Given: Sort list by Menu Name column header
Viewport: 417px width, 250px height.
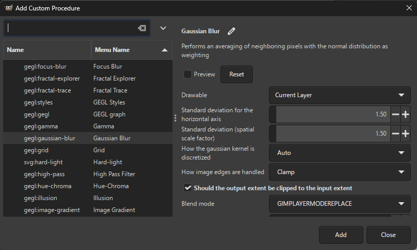Looking at the screenshot, I should pos(130,50).
